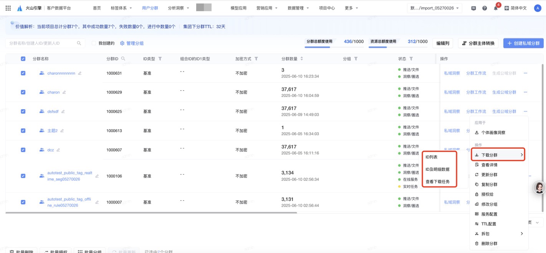Click the 创建私域分群 button
This screenshot has width=546, height=253.
click(523, 43)
